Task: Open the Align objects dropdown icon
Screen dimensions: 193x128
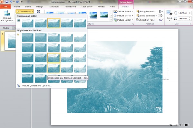Action: click(x=161, y=12)
